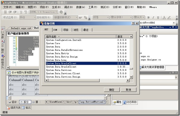Open the Debug menu

(68, 7)
